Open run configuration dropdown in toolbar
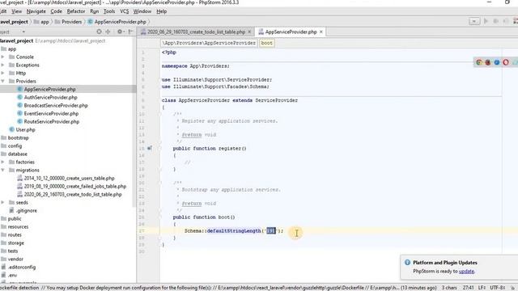The height and width of the screenshot is (291, 518). 474,22
